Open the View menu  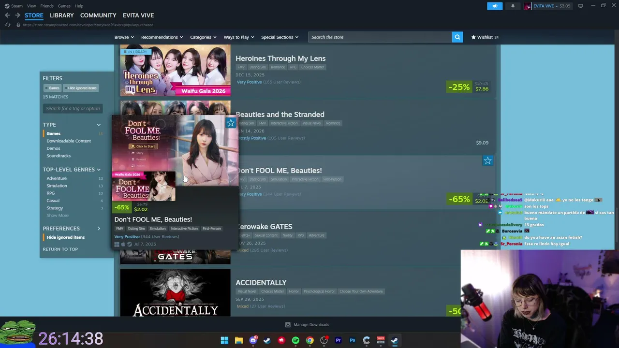(31, 6)
